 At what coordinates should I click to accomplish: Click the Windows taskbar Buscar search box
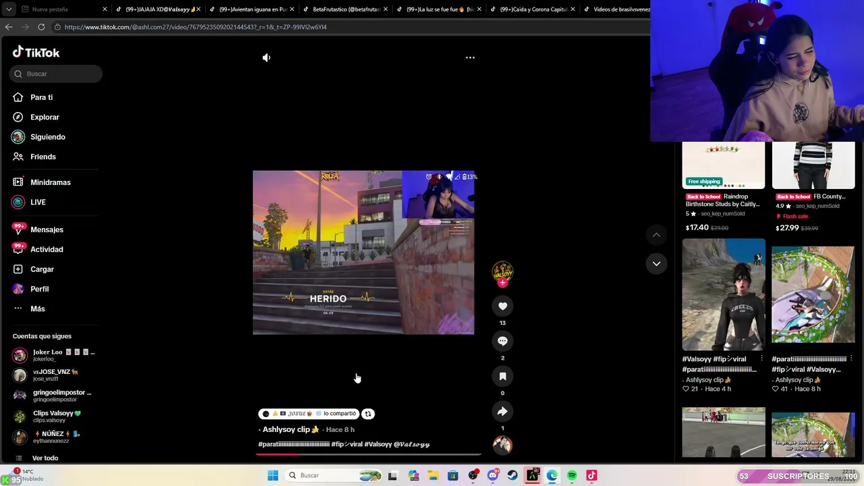(332, 475)
